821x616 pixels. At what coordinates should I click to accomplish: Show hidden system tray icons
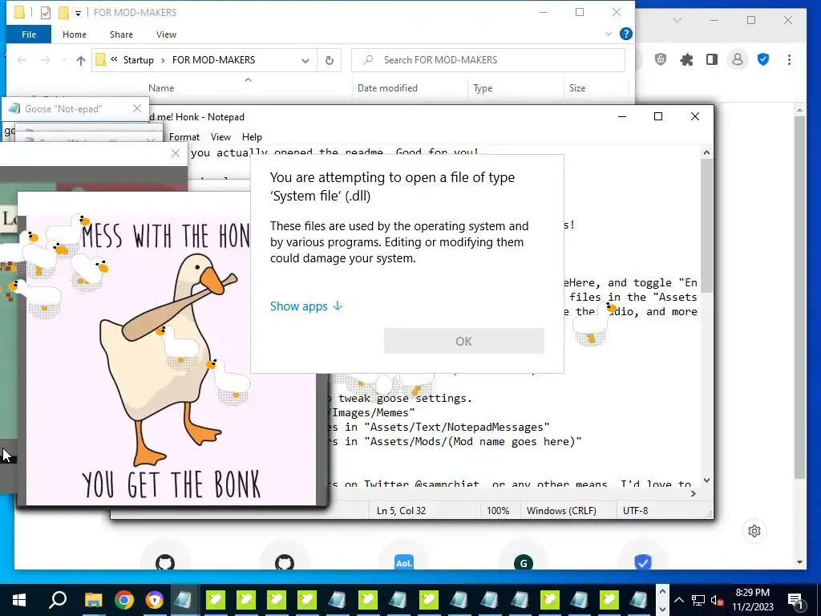click(x=678, y=600)
